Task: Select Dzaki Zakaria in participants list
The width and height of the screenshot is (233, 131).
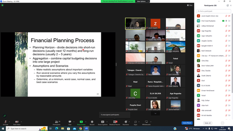Action: [214, 76]
